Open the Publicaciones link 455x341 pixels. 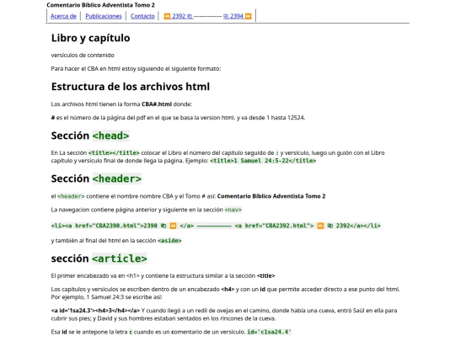point(104,16)
